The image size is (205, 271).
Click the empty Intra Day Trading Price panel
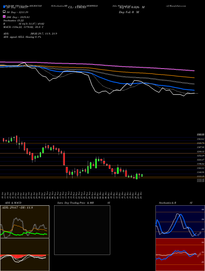[x=82, y=230]
